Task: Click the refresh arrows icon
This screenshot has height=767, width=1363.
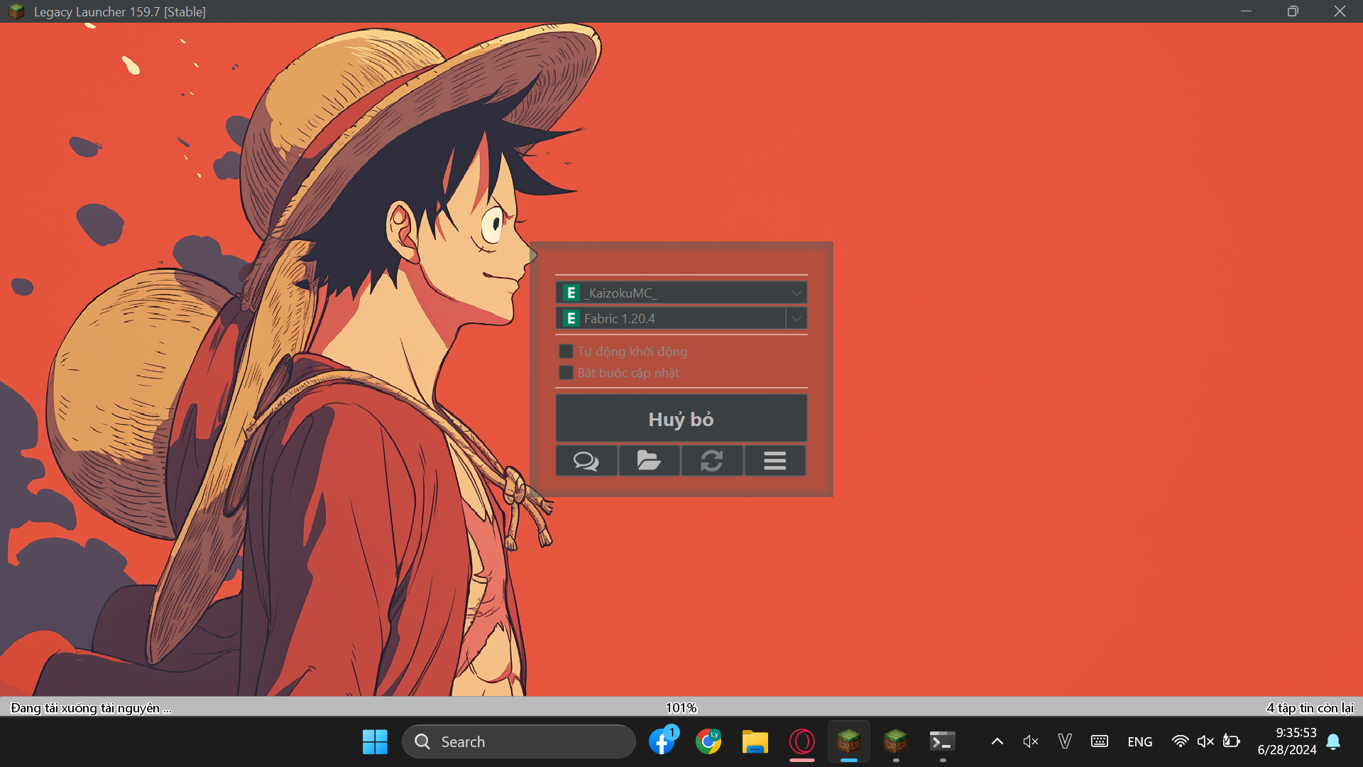Action: 712,461
